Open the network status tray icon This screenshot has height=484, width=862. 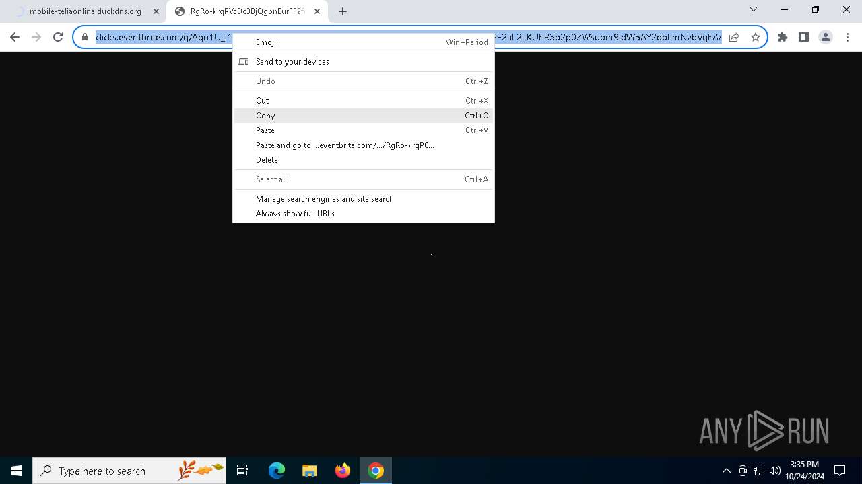click(759, 471)
